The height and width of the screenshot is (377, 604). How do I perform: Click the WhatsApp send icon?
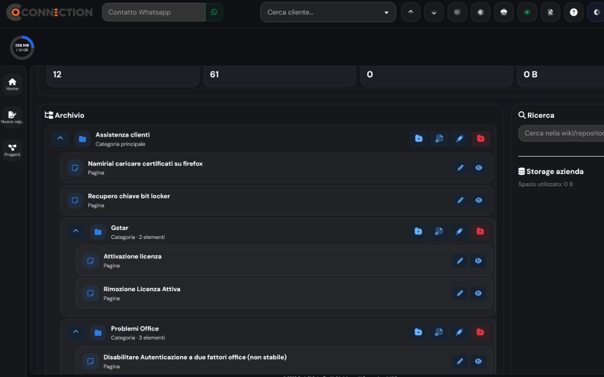[214, 12]
